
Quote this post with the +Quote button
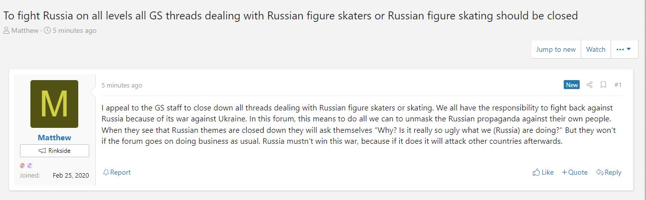[574, 172]
